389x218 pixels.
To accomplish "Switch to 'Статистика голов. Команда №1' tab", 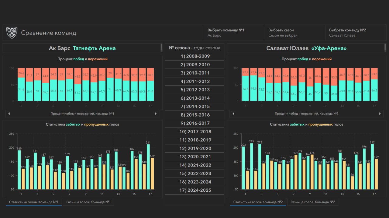I will (x=34, y=202).
